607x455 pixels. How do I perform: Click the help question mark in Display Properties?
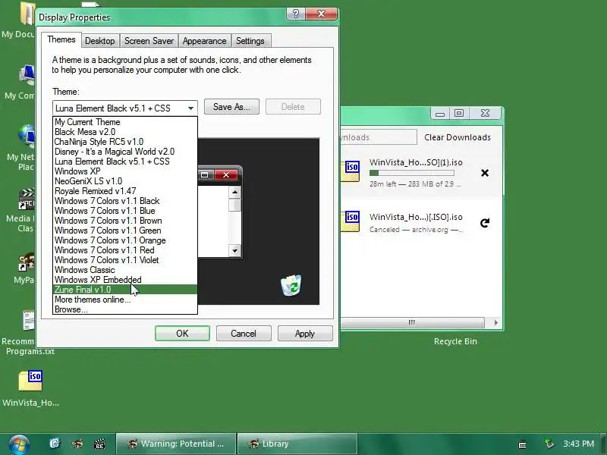[296, 14]
